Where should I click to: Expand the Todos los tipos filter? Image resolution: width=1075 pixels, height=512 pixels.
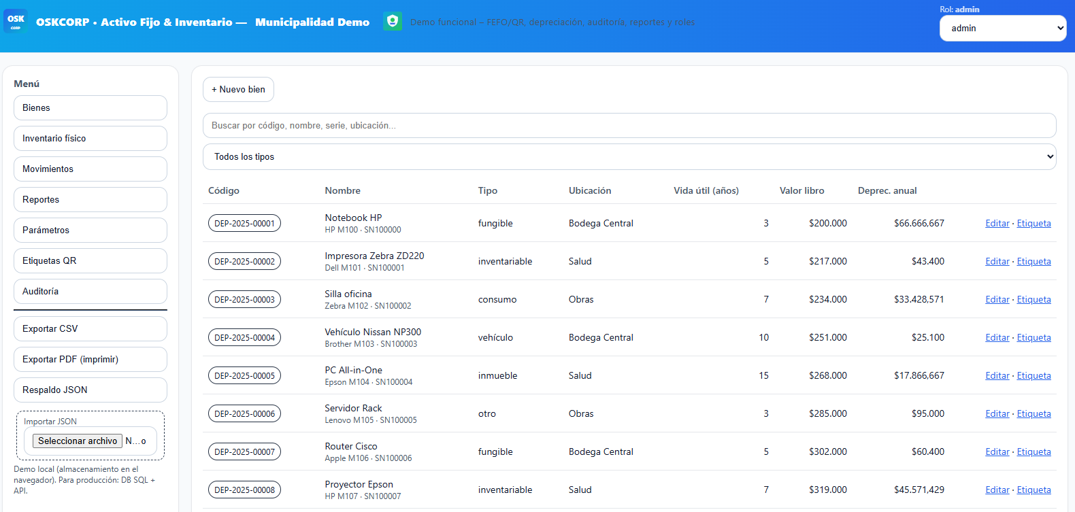point(629,157)
